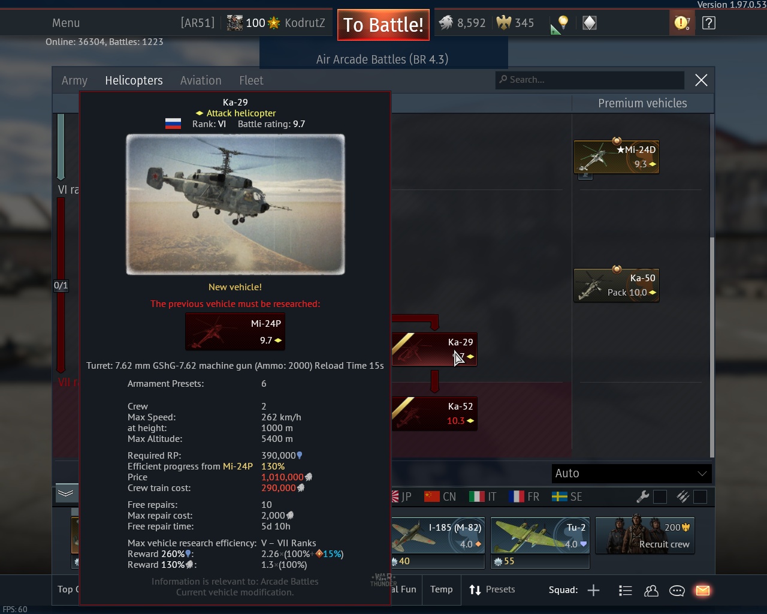This screenshot has height=614, width=767.
Task: Click the Search vehicles field
Action: (590, 80)
